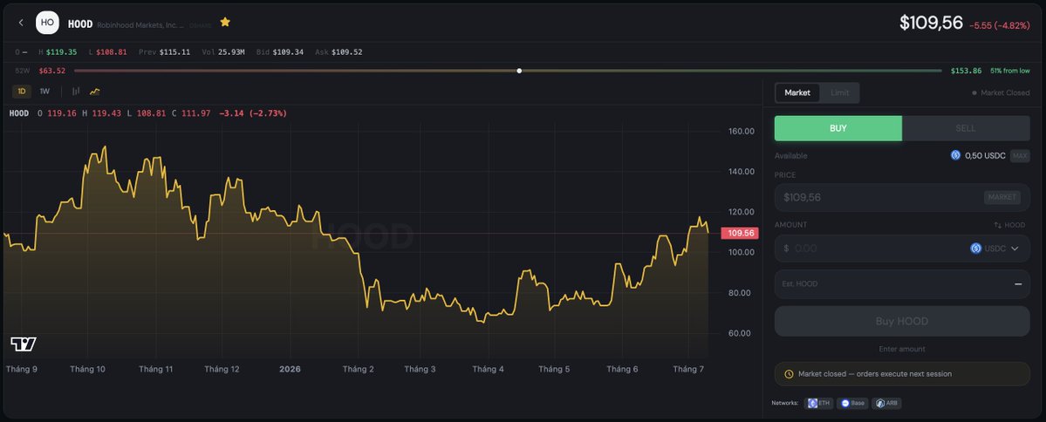Select the 1D timeframe
1046x422 pixels.
click(x=21, y=92)
